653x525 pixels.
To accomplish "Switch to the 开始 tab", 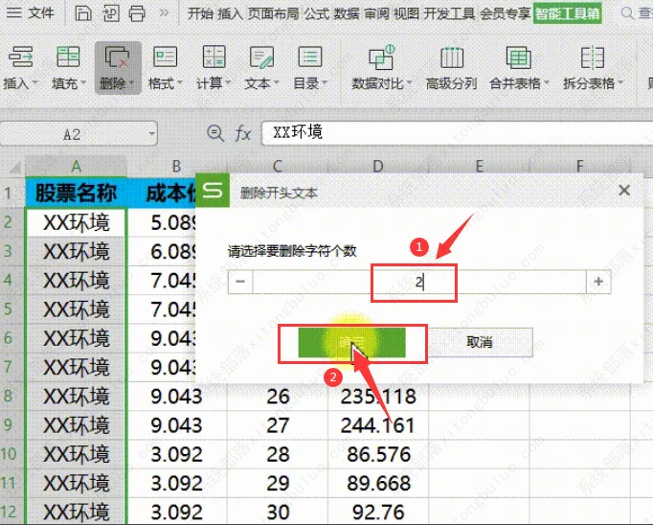I will pyautogui.click(x=200, y=13).
